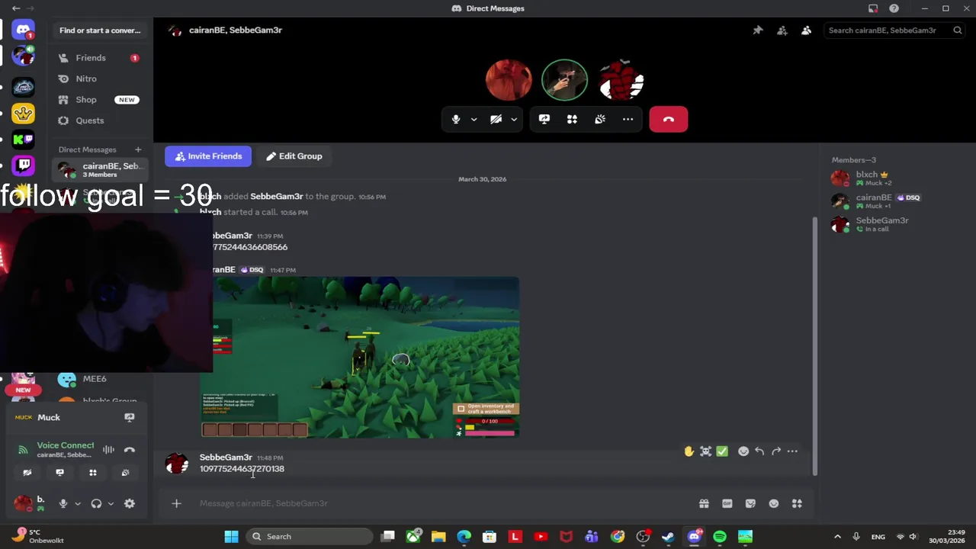Open soundboard from voice panel

coord(125,473)
